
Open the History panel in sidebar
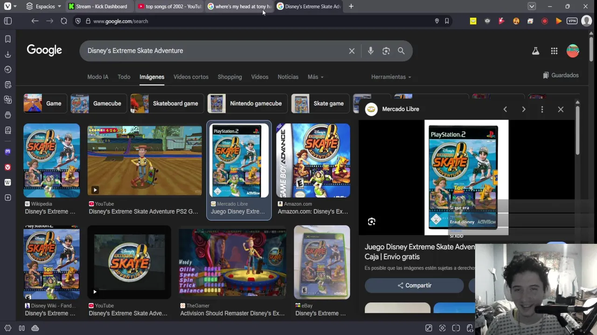[7, 70]
